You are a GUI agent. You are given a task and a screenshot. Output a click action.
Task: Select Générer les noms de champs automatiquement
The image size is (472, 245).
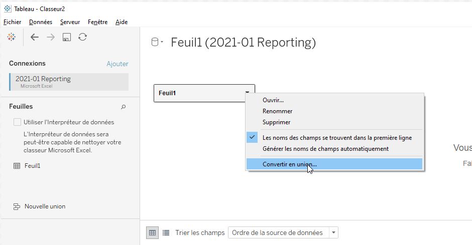point(334,149)
